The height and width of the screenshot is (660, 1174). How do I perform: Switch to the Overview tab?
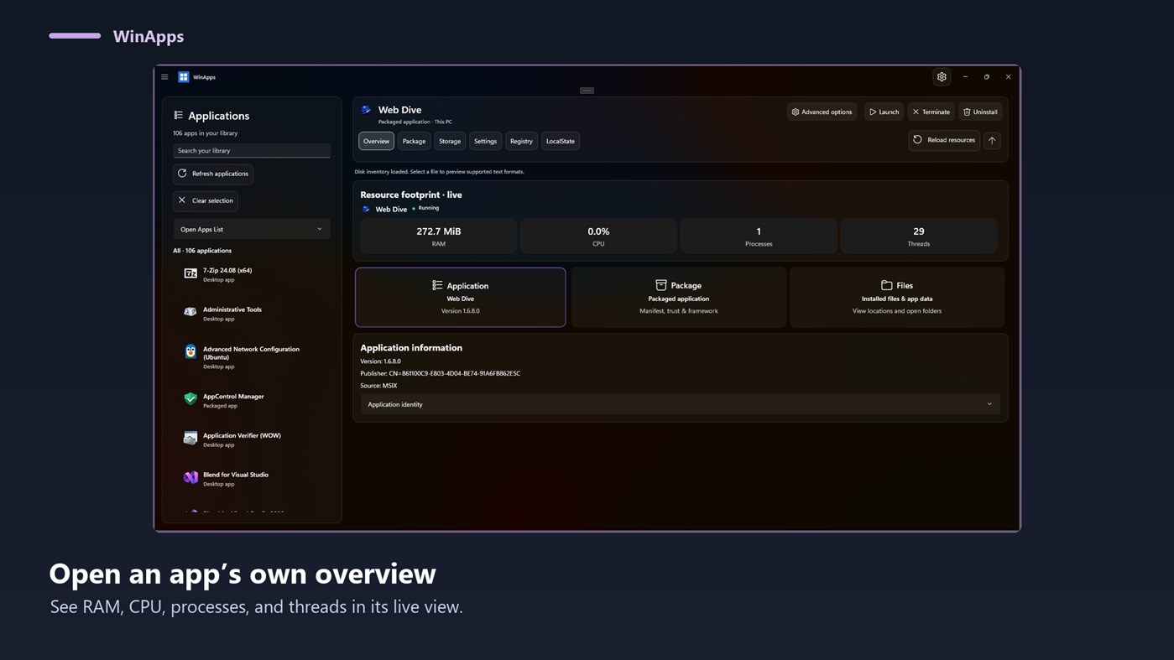coord(376,141)
